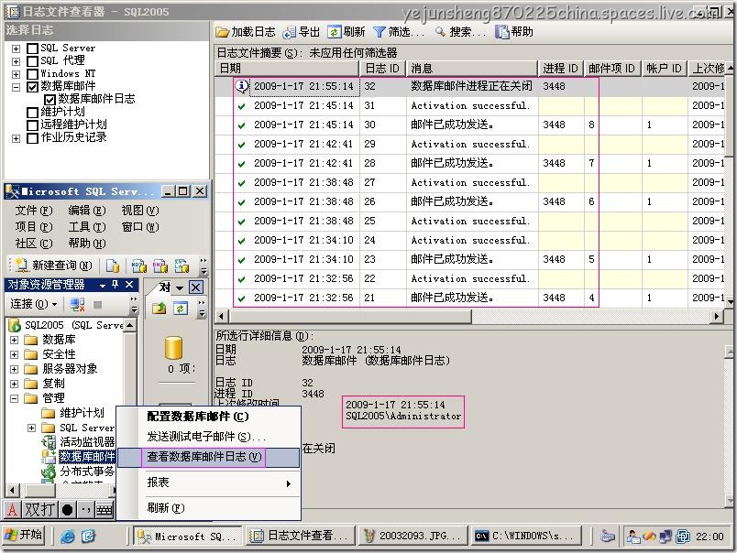
Task: Select the 分布式事务 tree item
Action: click(78, 471)
